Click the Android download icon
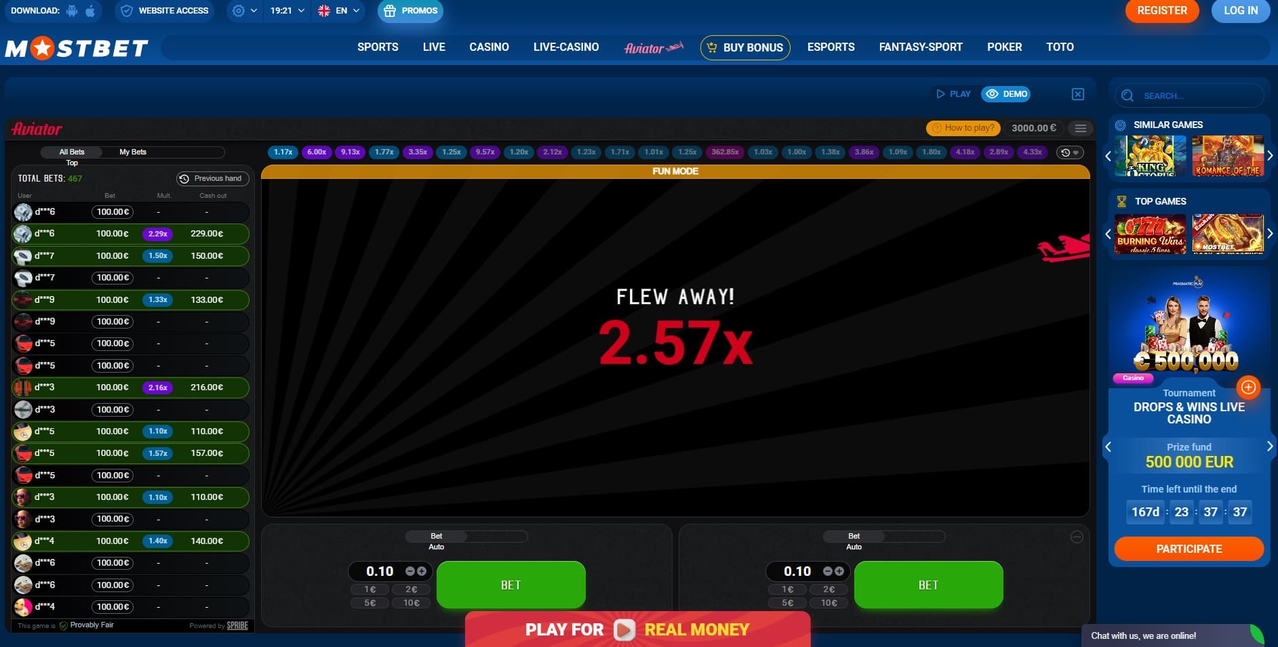 point(72,11)
